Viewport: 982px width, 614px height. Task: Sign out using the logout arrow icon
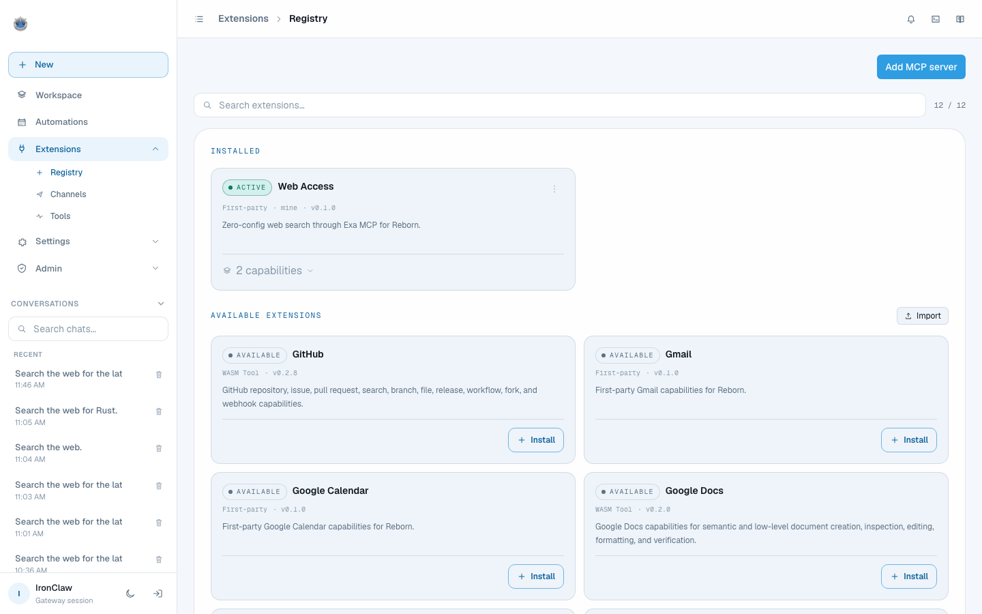(x=158, y=594)
